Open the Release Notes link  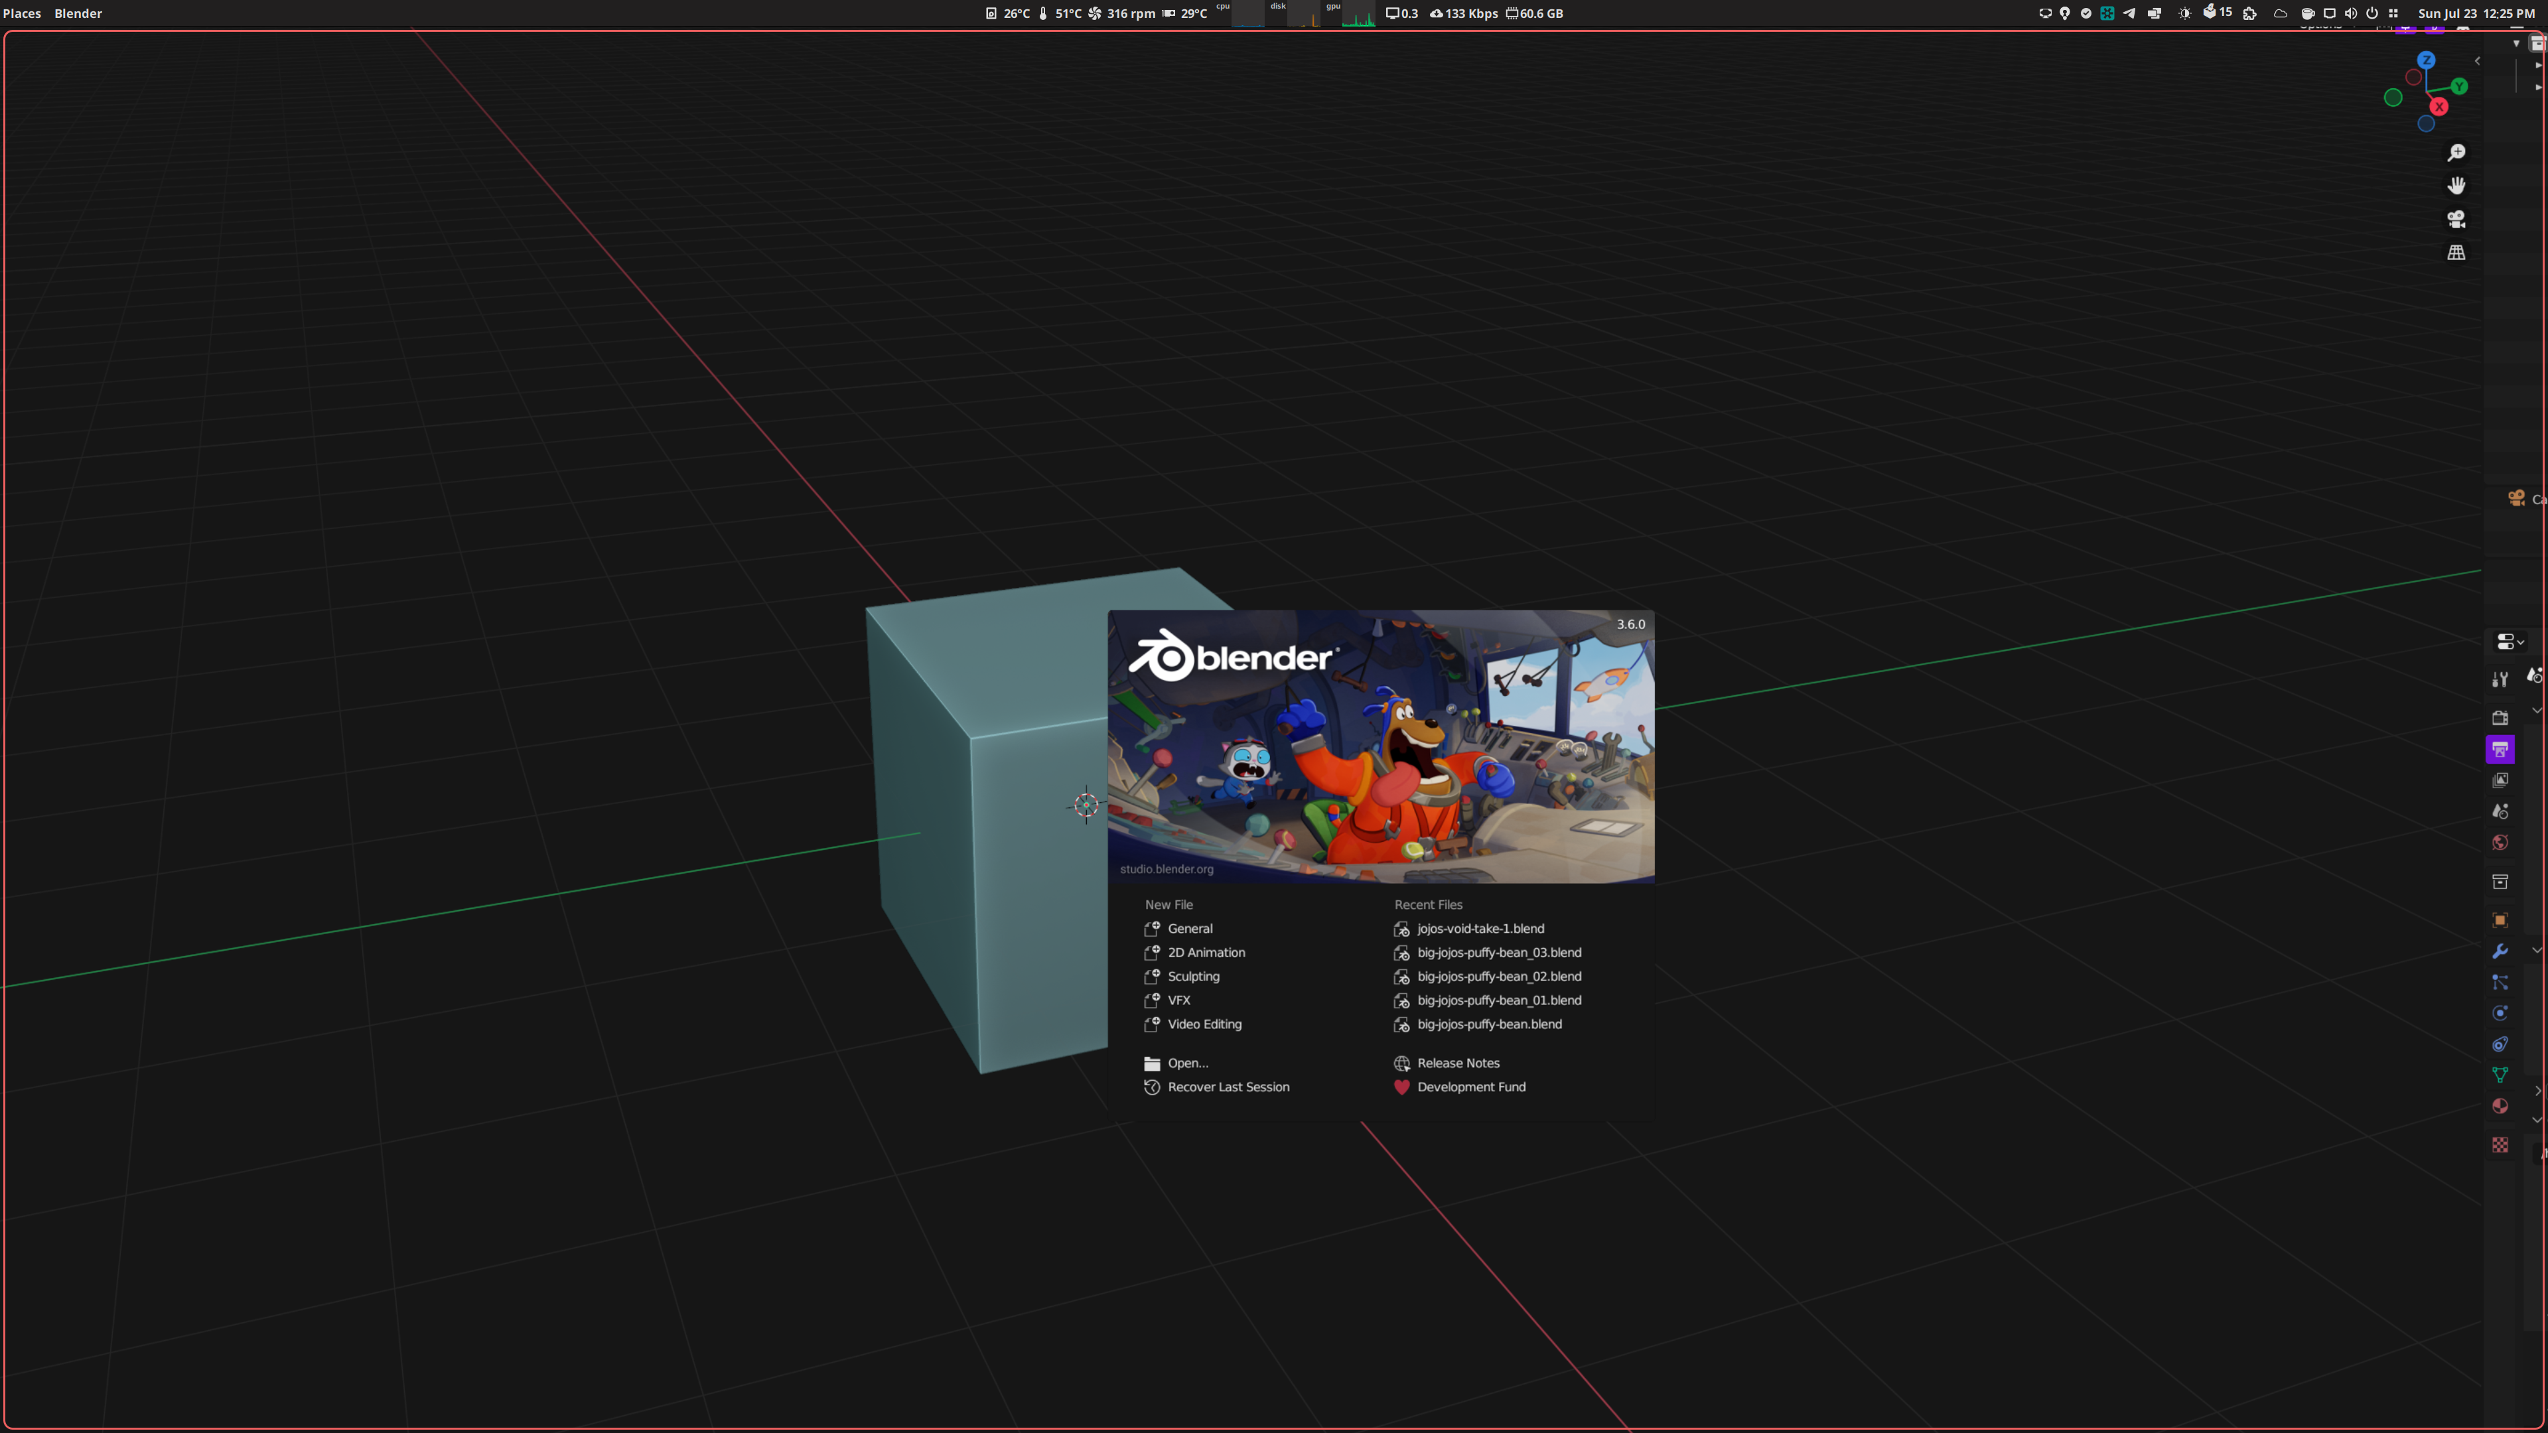pos(1458,1062)
